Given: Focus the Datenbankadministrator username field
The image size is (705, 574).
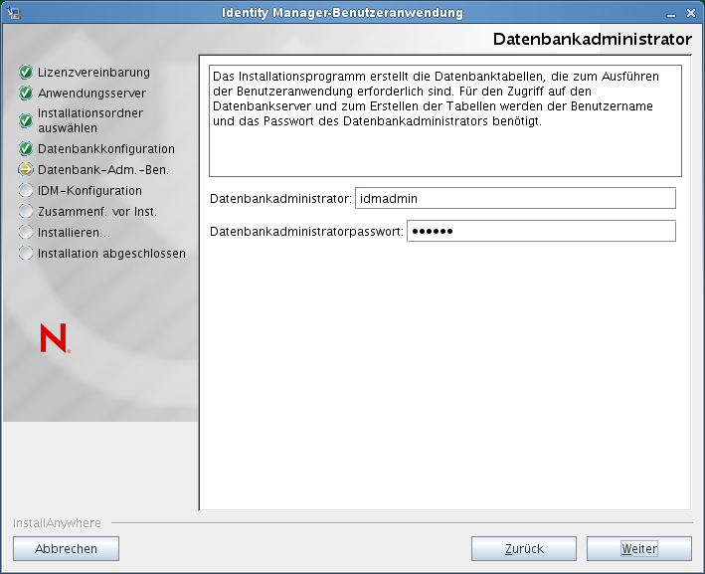Looking at the screenshot, I should (x=515, y=198).
